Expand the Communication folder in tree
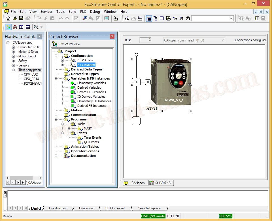 56,115
